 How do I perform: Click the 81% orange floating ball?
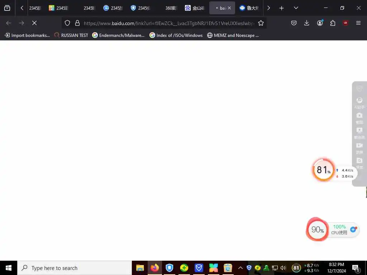click(324, 170)
